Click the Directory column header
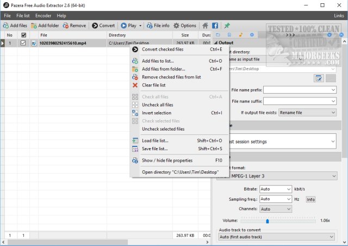 tap(140, 35)
